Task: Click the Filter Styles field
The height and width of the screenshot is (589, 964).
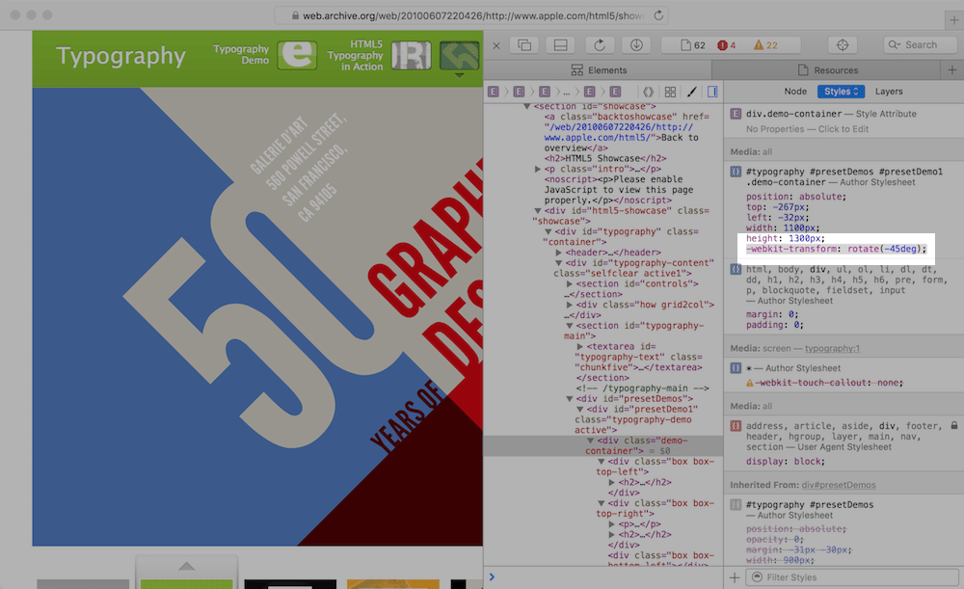Action: click(x=852, y=577)
